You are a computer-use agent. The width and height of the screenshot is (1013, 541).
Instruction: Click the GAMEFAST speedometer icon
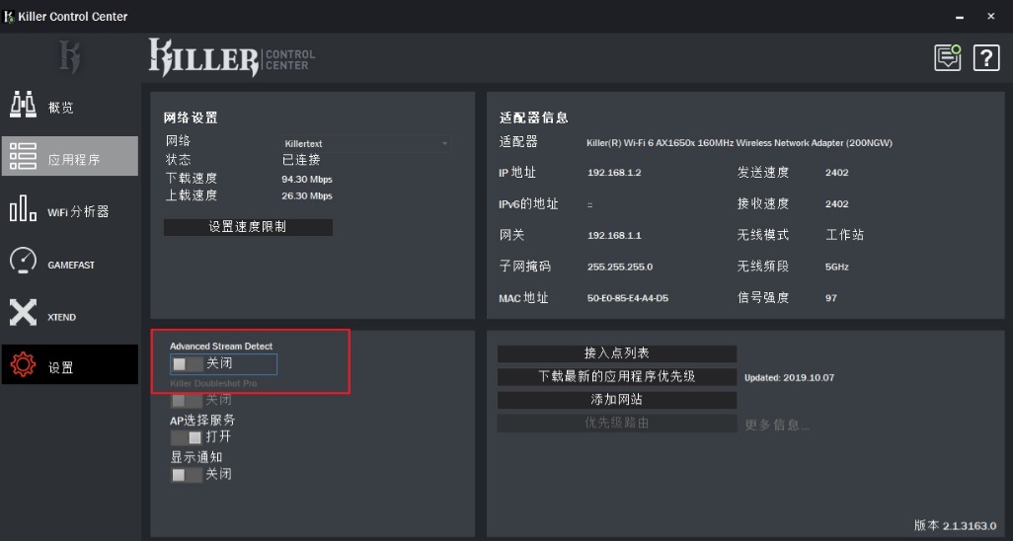(x=24, y=261)
